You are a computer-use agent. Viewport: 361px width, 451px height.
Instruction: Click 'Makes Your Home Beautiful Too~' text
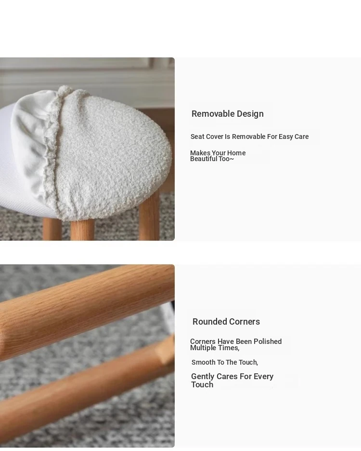pos(218,156)
